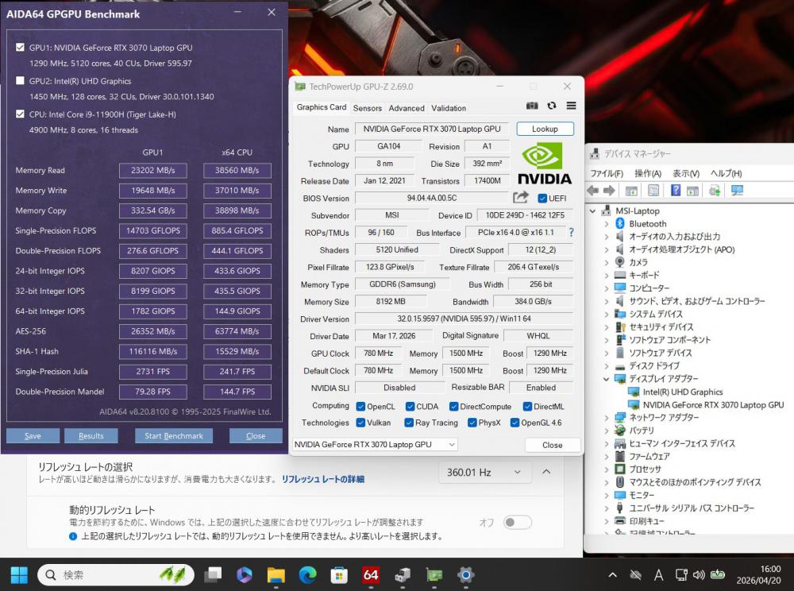Open AIDA64 from the taskbar
This screenshot has height=591, width=794.
coord(370,574)
